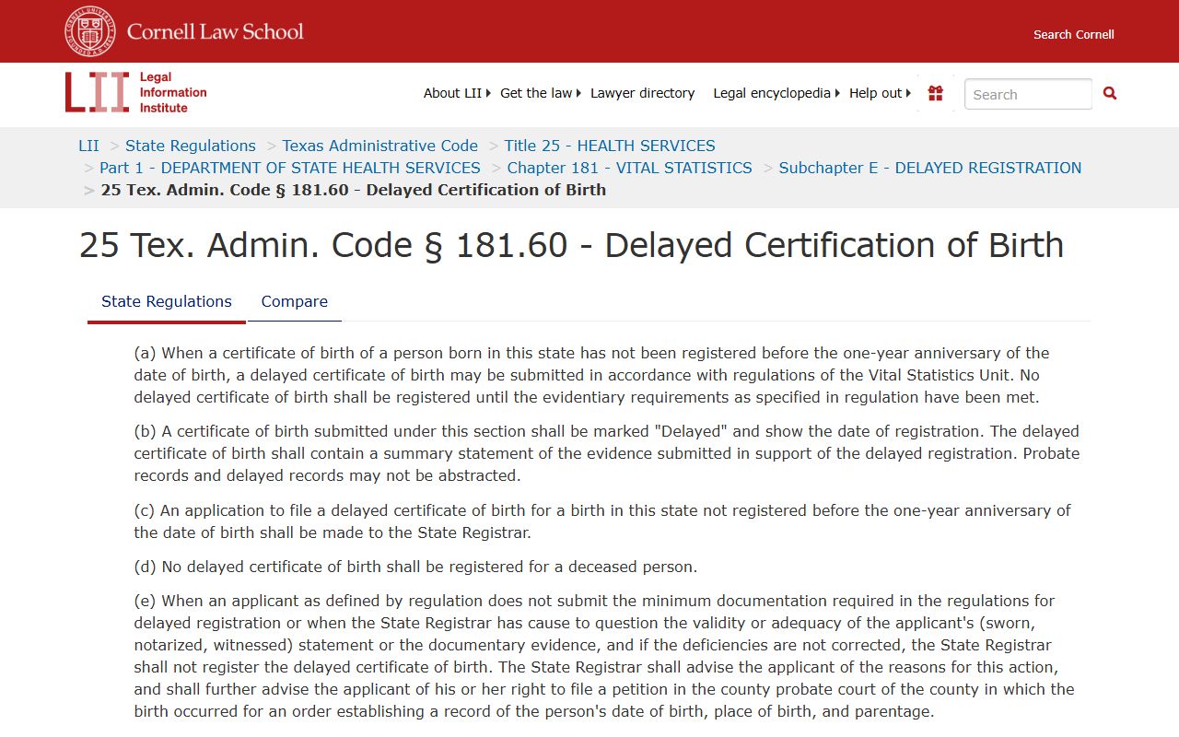
Task: Go to the LII breadcrumb link
Action: click(88, 146)
